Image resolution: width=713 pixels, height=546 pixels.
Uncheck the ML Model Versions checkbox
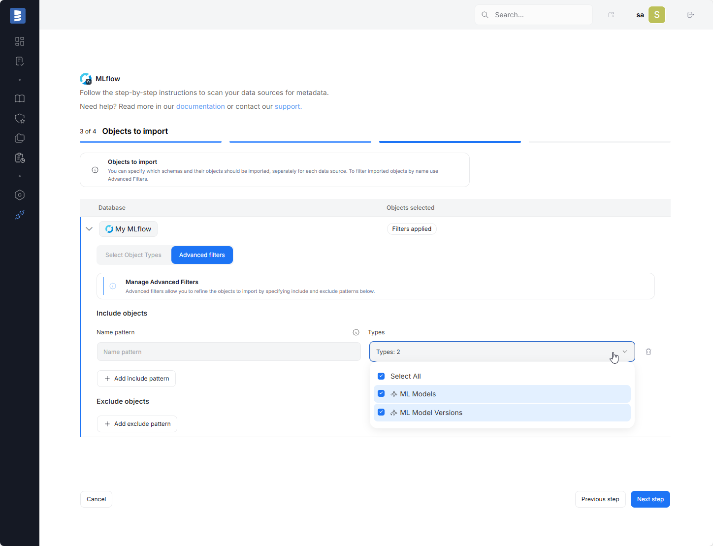pyautogui.click(x=381, y=413)
